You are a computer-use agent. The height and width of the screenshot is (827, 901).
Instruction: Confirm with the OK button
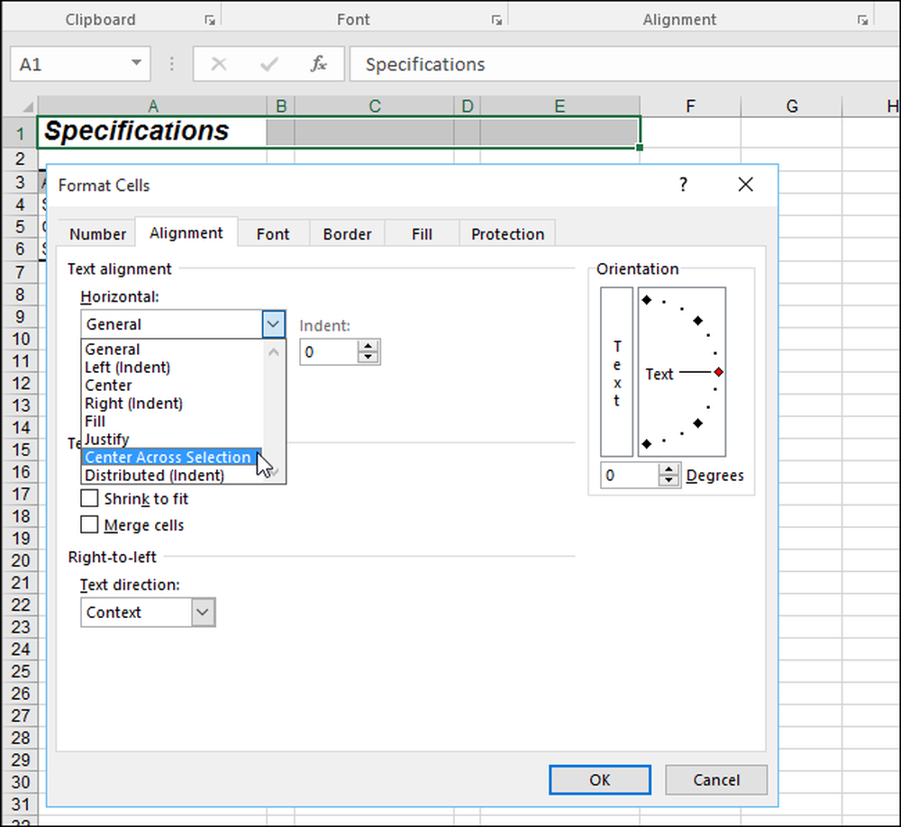[x=600, y=780]
